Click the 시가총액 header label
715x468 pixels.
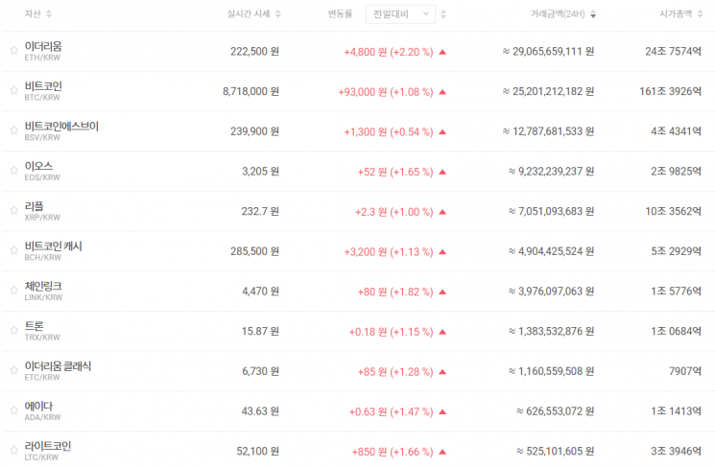(676, 14)
